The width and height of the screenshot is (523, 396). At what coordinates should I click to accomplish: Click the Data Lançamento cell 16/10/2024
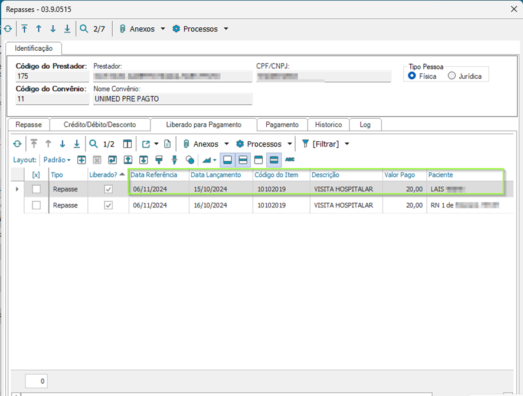[221, 205]
